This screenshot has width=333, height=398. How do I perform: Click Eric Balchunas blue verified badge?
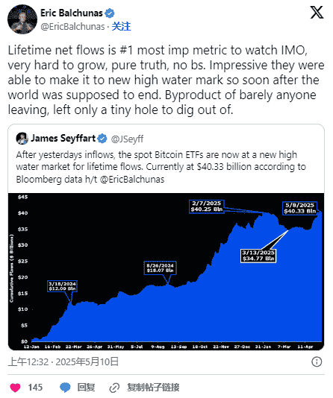click(110, 13)
